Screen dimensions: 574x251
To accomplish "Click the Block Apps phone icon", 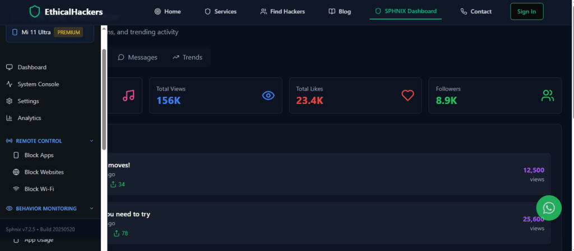I will [16, 155].
